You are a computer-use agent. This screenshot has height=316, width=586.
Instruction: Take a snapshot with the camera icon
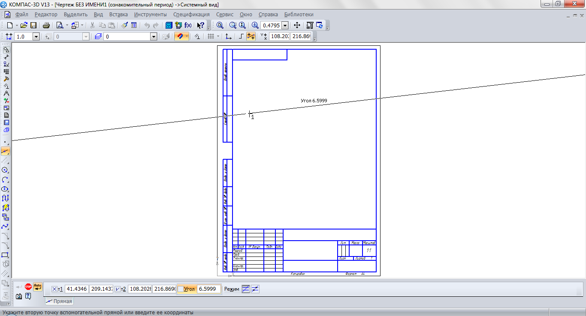19,296
